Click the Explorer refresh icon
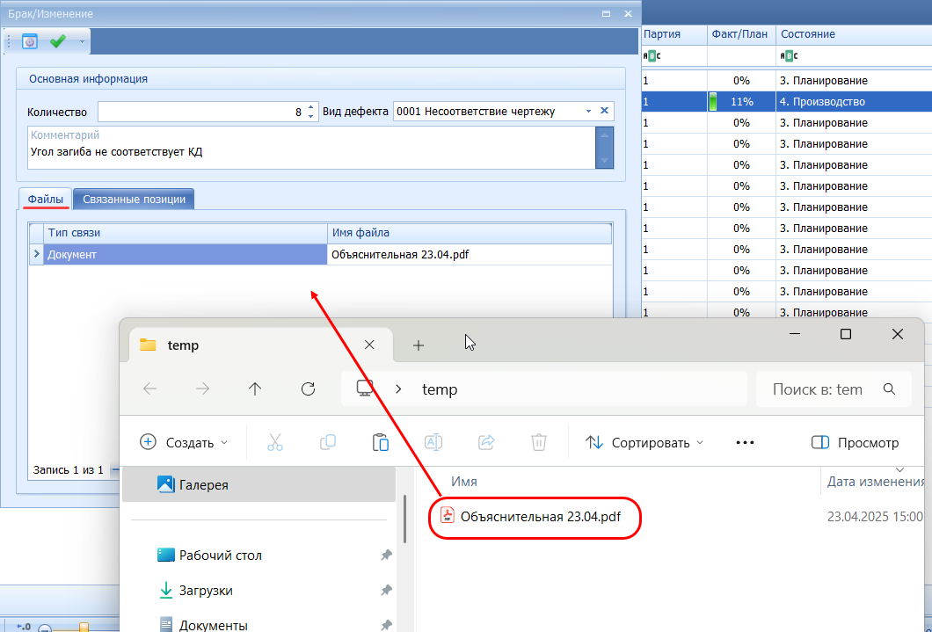932x632 pixels. tap(308, 389)
